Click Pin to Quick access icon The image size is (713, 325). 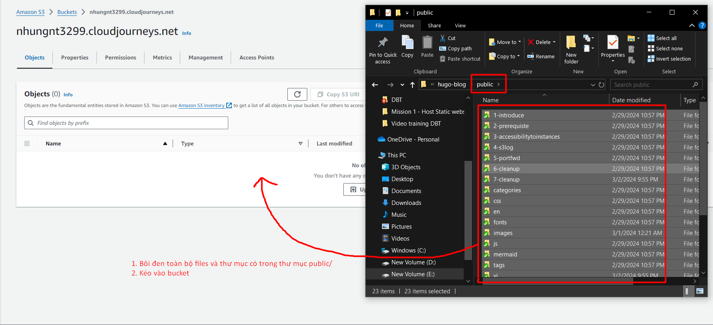383,42
